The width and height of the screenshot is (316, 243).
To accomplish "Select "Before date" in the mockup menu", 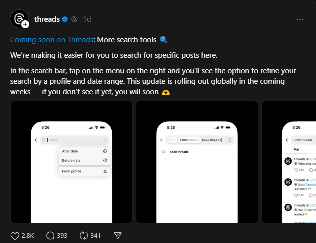I will (x=71, y=160).
